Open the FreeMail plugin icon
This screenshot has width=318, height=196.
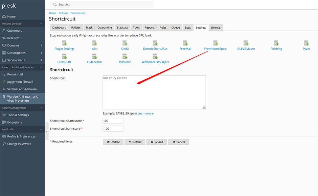[x=185, y=43]
